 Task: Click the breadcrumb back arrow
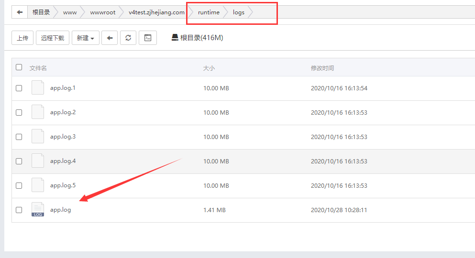click(x=20, y=12)
